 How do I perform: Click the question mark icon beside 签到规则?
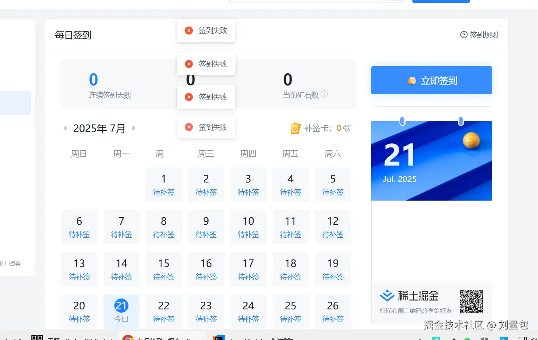click(x=463, y=35)
